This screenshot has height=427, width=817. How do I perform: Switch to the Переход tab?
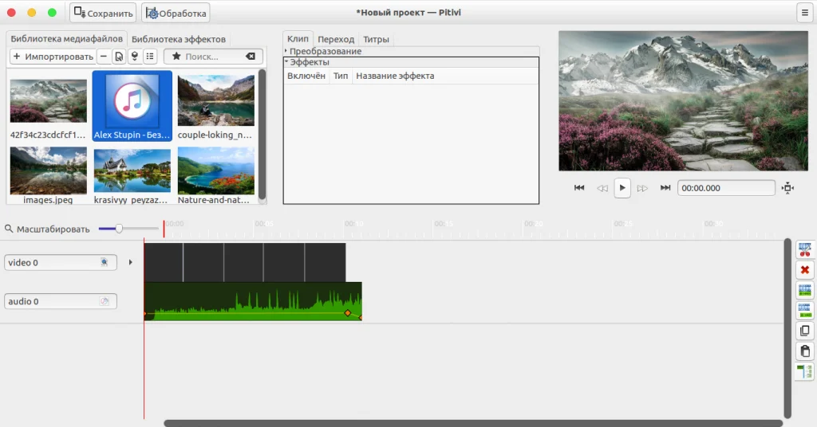click(x=336, y=39)
